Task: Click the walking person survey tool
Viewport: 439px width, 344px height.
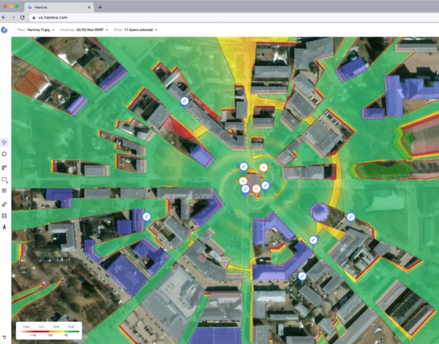Action: [x=4, y=227]
